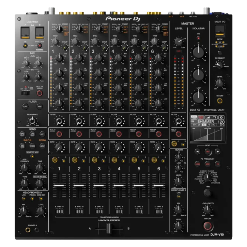Click channel 2 TRIM knob
This screenshot has width=247, height=247.
click(x=75, y=41)
